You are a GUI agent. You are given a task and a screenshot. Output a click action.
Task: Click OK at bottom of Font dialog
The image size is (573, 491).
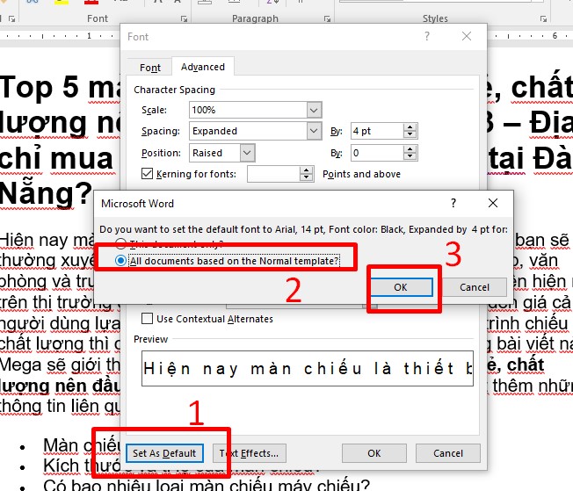pos(374,453)
